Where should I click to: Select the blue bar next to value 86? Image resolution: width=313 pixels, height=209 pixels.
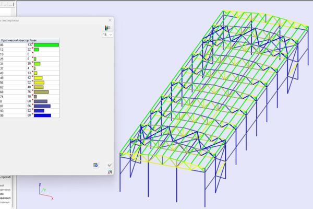pyautogui.click(x=42, y=106)
